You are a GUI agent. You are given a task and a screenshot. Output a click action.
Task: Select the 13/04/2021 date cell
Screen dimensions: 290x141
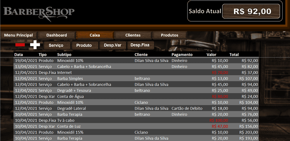[26, 66]
